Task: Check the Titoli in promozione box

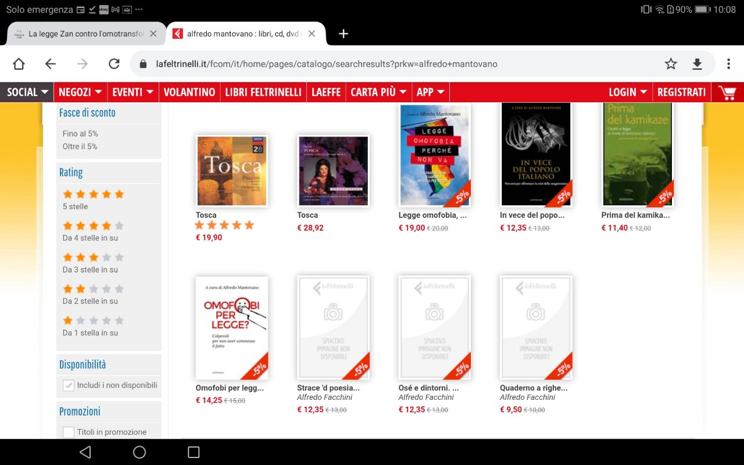Action: (x=69, y=432)
